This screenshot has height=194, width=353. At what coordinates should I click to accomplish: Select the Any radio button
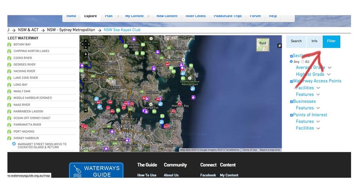click(291, 62)
